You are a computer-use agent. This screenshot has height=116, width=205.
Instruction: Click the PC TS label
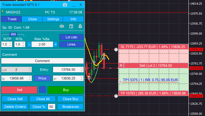pos(50,12)
